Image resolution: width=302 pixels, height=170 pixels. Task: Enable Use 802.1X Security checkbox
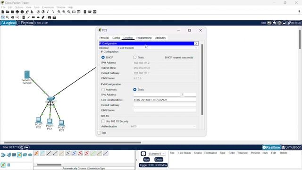point(103,121)
